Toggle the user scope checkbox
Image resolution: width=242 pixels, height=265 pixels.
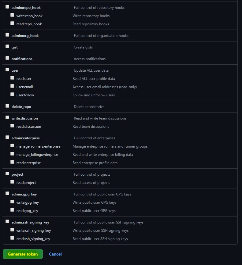point(7,70)
